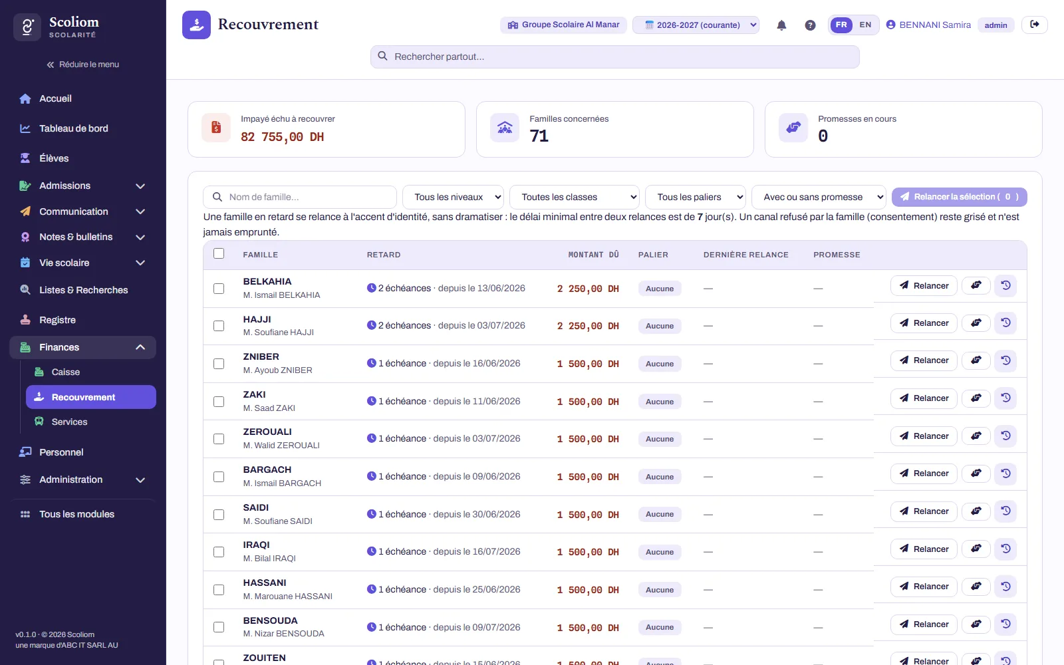Screen dimensions: 1064x665
Task: Open the 2026-2027 school year selector
Action: click(x=696, y=25)
